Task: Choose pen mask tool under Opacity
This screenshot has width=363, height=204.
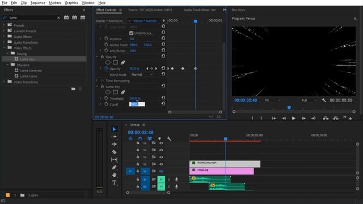Action: pyautogui.click(x=123, y=62)
